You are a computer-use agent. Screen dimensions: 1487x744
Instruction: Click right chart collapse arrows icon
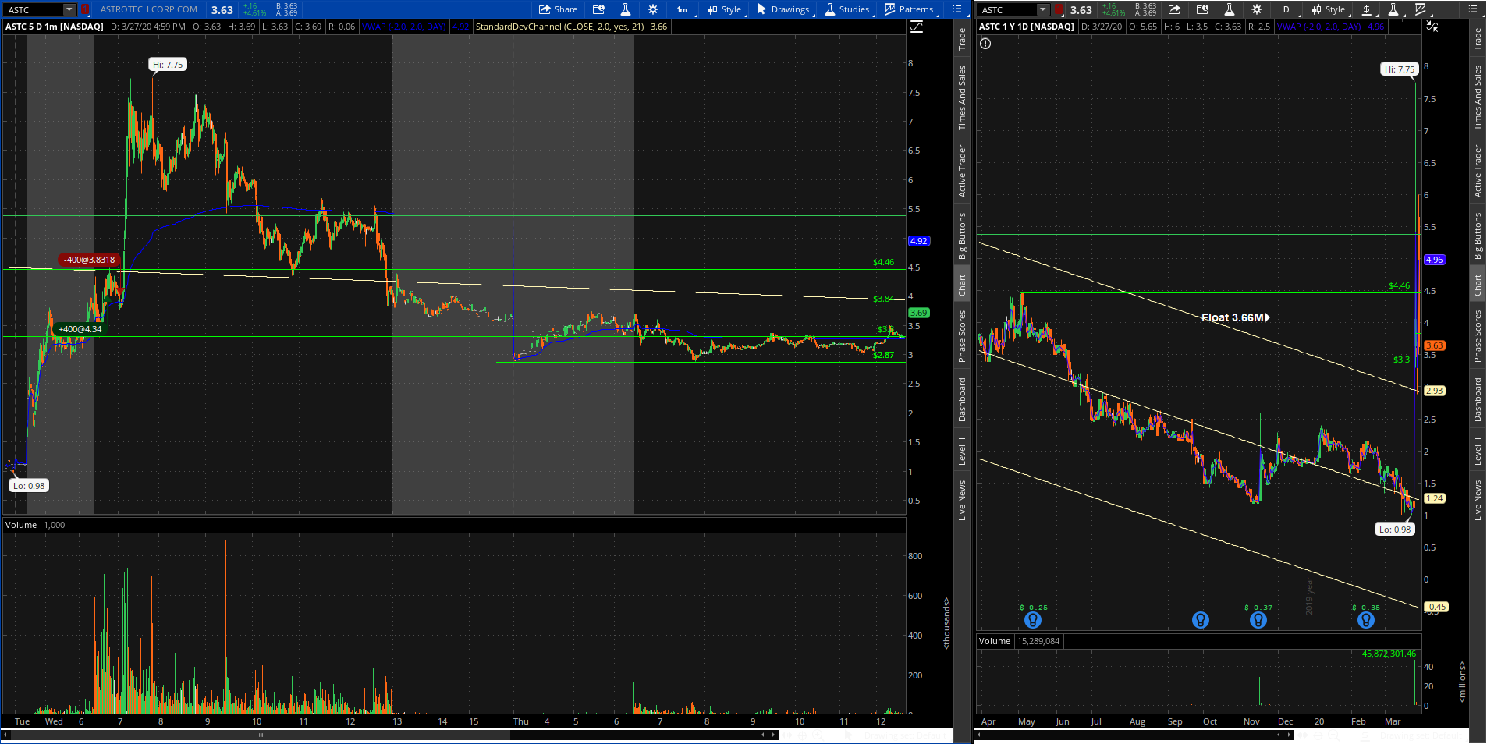[x=1432, y=27]
